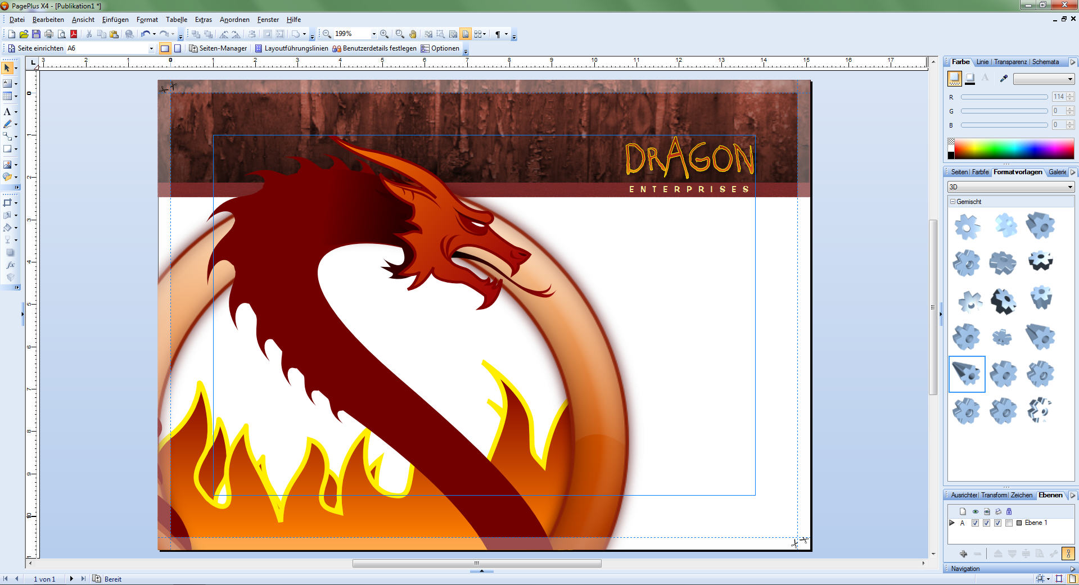Select the Pan hand tool
The width and height of the screenshot is (1079, 585).
point(413,34)
